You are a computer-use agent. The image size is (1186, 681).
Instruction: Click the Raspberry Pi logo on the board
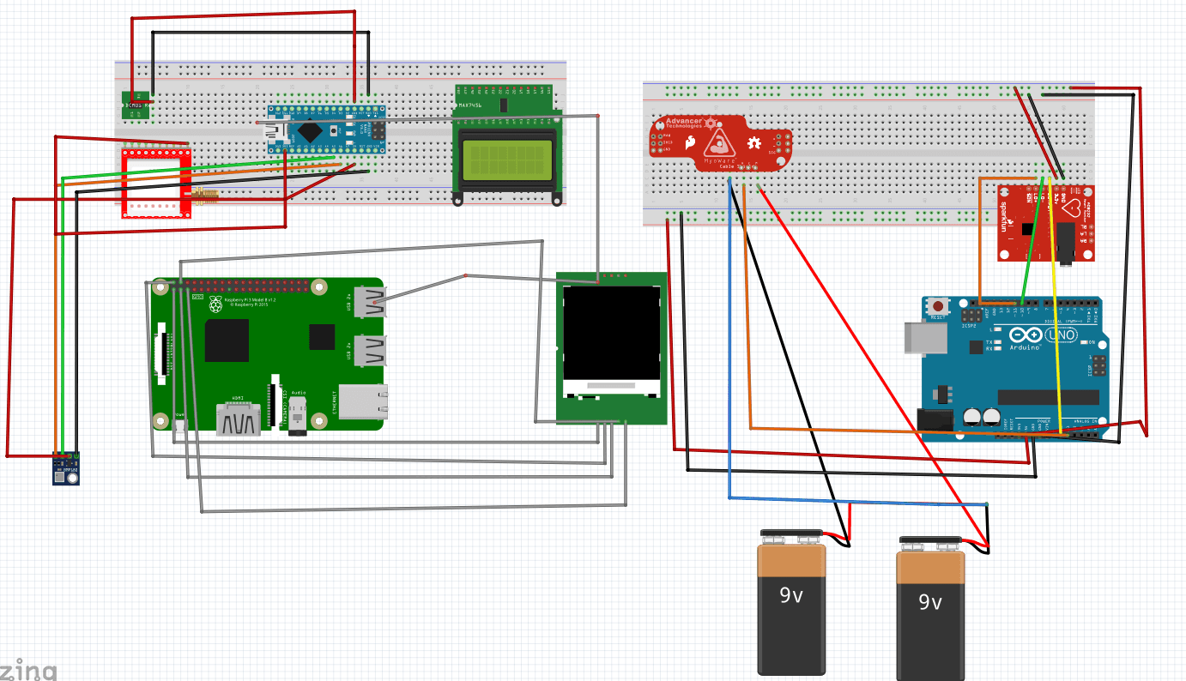point(215,305)
